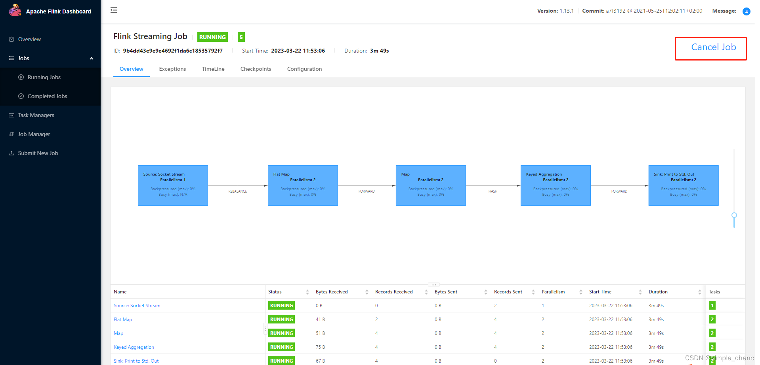
Task: Click the Job Manager build icon
Action: [x=11, y=134]
